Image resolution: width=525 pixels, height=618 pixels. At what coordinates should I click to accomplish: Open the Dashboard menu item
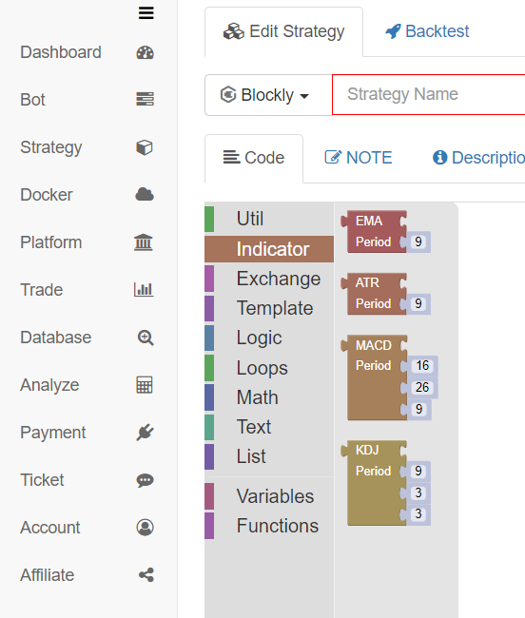tap(61, 52)
